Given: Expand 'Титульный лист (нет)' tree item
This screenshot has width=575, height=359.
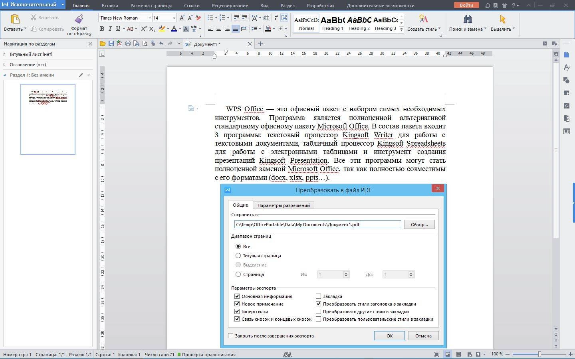Looking at the screenshot, I should pyautogui.click(x=4, y=54).
